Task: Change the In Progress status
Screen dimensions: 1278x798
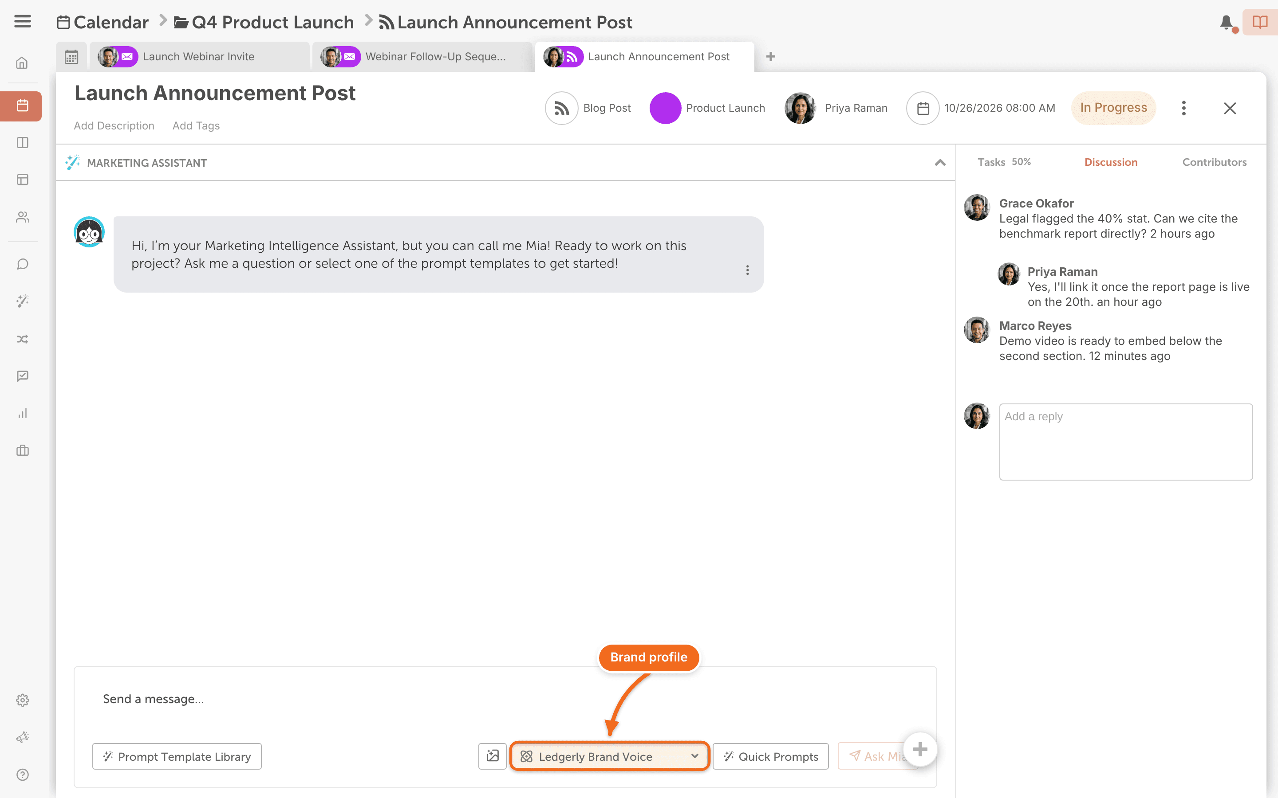Action: coord(1113,108)
